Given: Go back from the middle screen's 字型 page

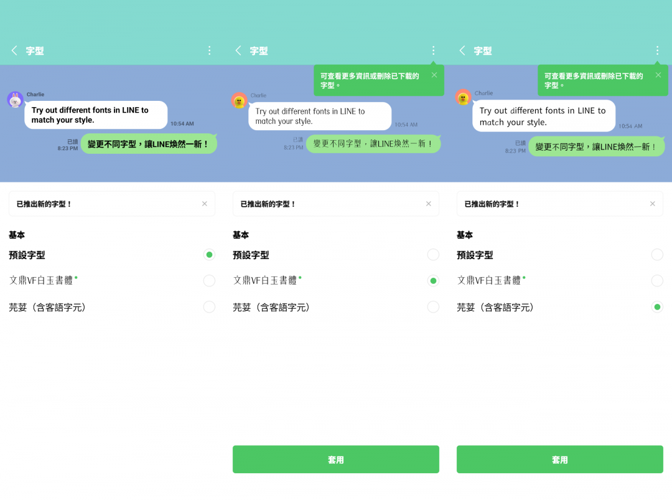Looking at the screenshot, I should click(238, 50).
